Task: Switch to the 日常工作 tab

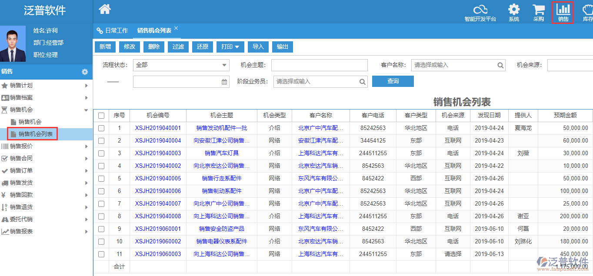Action: 113,30
